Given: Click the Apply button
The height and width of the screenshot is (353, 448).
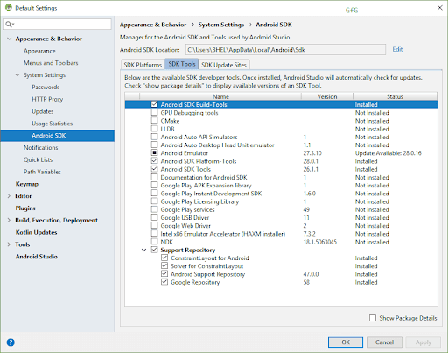Looking at the screenshot, I should tap(423, 342).
